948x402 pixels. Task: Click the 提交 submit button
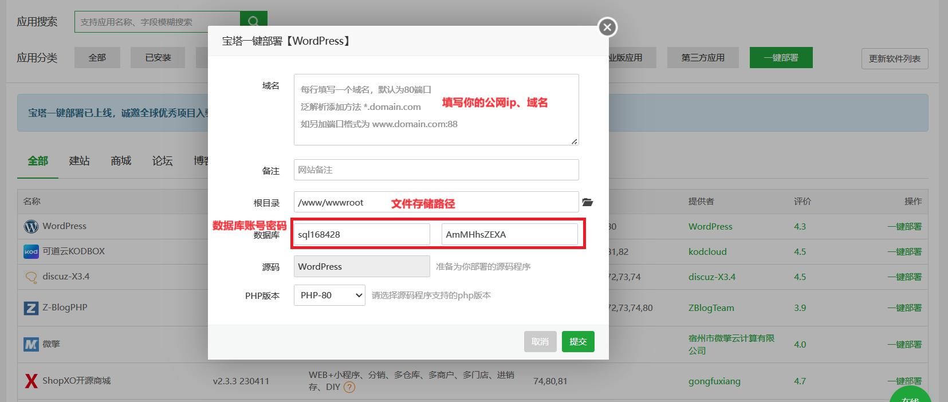[578, 342]
